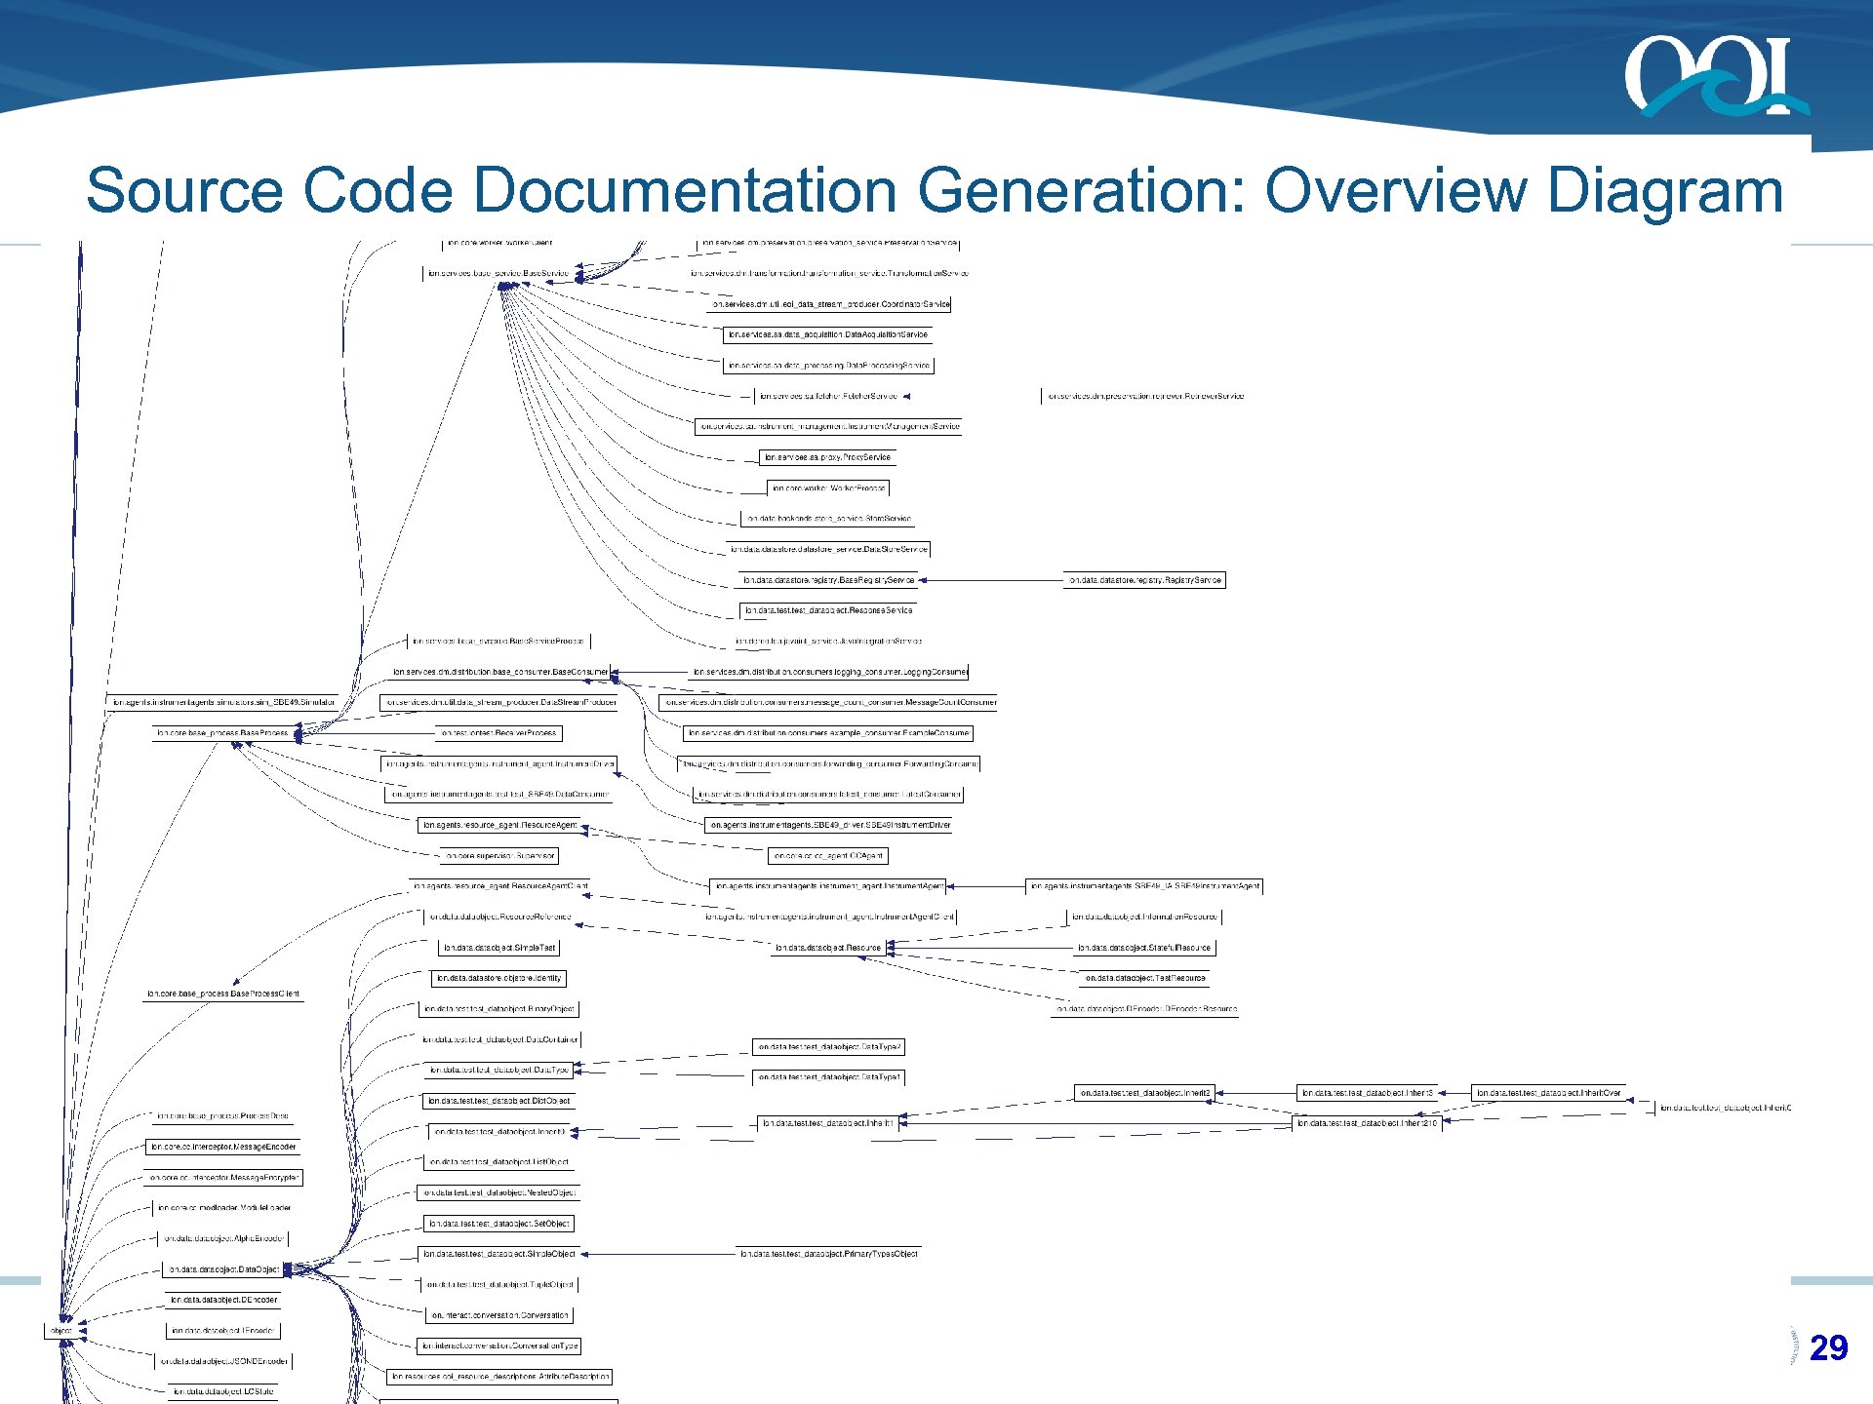Select the StatefulResource node
Viewport: 1873px width, 1404px height.
pyautogui.click(x=1143, y=948)
